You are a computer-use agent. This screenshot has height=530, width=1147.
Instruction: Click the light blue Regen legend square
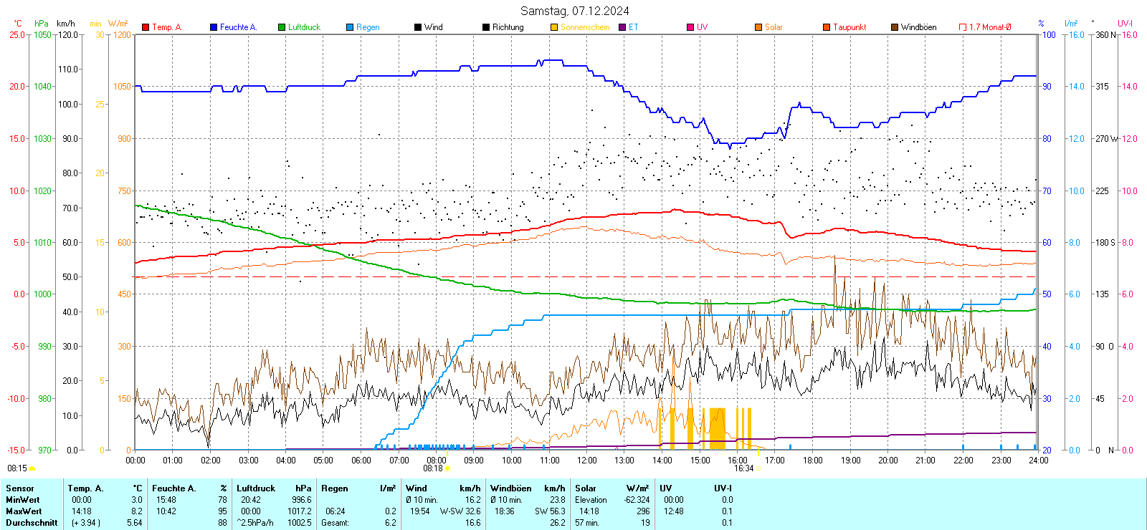(350, 27)
